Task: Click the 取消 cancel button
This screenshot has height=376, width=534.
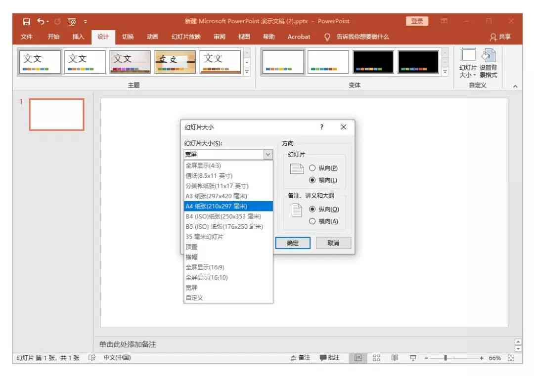Action: [x=333, y=243]
